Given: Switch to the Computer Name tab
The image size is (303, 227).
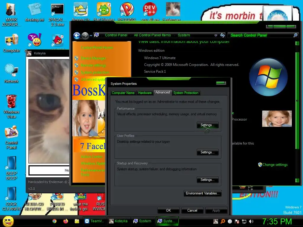Looking at the screenshot, I should (x=123, y=93).
